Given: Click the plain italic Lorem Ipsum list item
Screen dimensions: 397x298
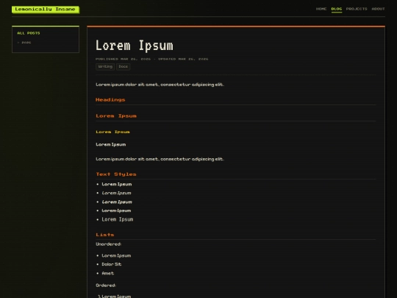Looking at the screenshot, I should (116, 193).
